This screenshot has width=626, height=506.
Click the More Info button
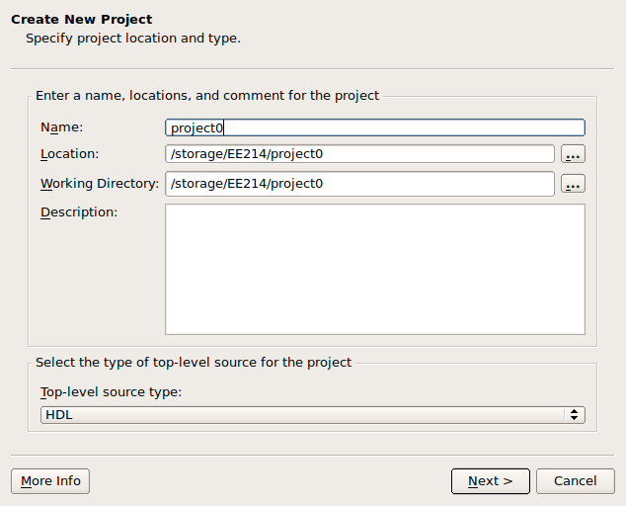pos(50,481)
